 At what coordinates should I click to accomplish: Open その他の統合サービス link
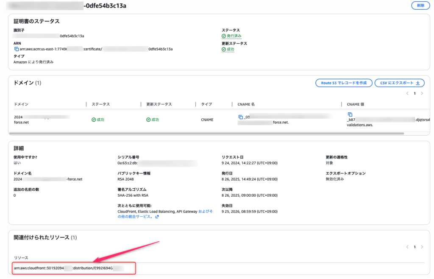click(135, 217)
